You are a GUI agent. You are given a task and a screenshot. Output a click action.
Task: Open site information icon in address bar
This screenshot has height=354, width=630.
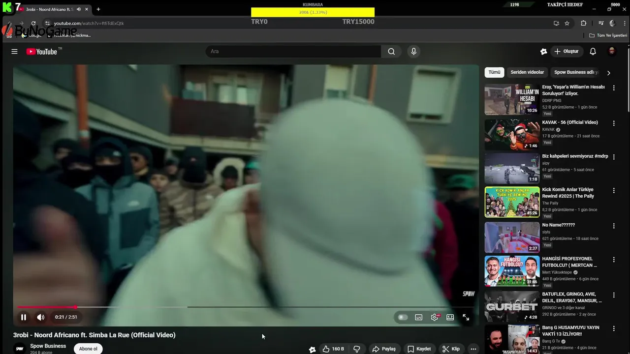[47, 23]
